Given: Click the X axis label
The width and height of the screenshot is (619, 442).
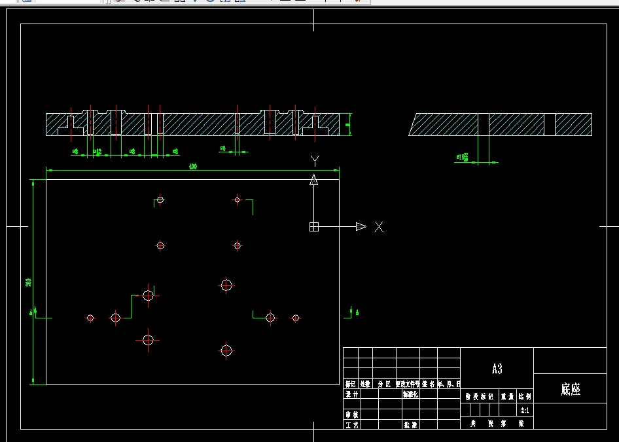Looking at the screenshot, I should pos(379,227).
